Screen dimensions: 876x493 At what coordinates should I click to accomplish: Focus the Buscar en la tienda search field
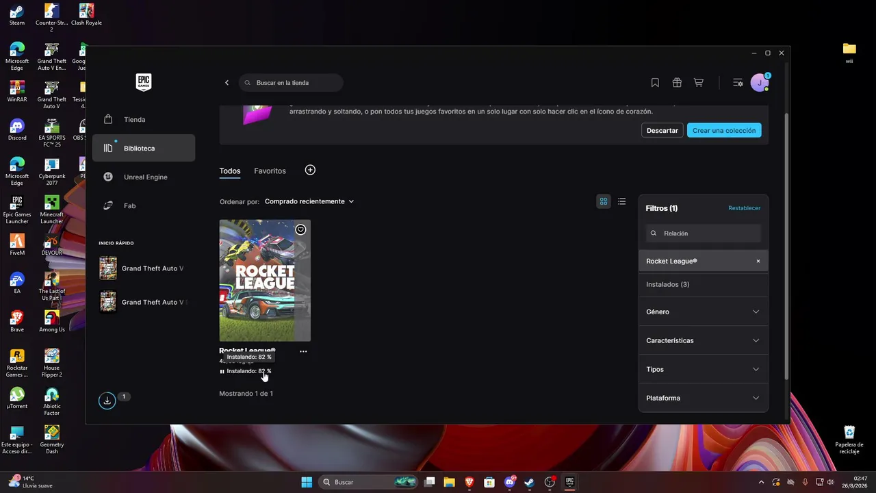[292, 83]
